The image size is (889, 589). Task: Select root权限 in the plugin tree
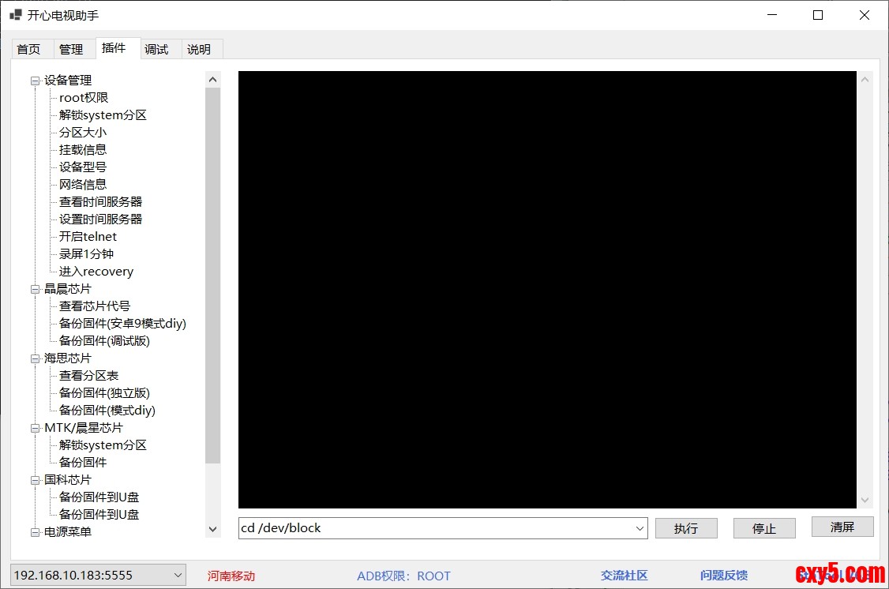84,98
